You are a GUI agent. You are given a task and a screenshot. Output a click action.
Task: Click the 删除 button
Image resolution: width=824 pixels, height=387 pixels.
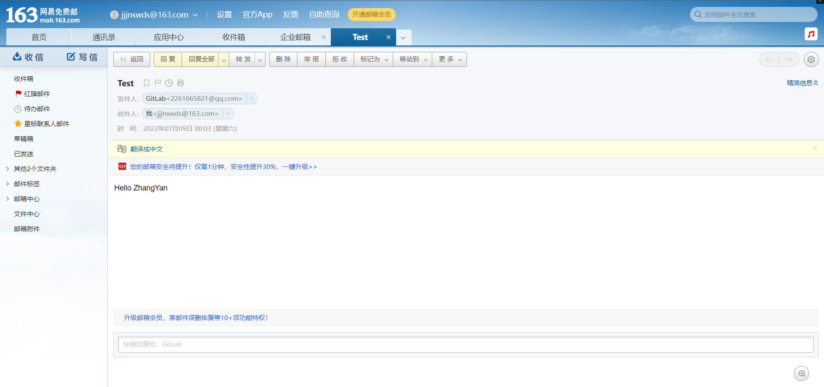pos(283,59)
